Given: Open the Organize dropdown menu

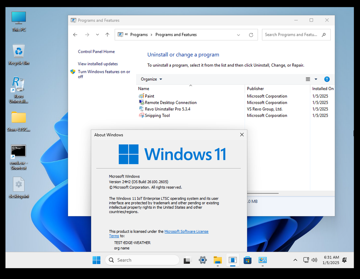Looking at the screenshot, I should (x=151, y=79).
